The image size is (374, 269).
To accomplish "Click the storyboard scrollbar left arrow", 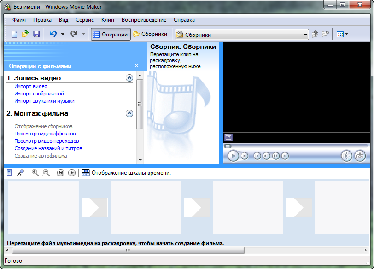I will 7,250.
